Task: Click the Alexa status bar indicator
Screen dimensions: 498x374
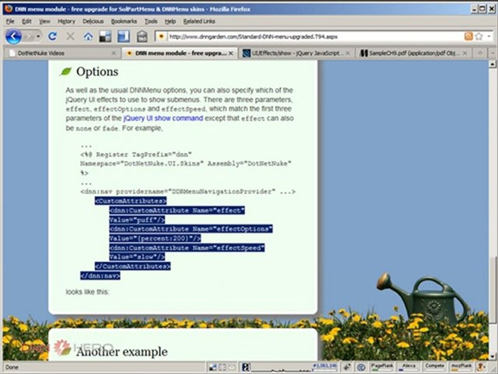Action: pos(409,367)
